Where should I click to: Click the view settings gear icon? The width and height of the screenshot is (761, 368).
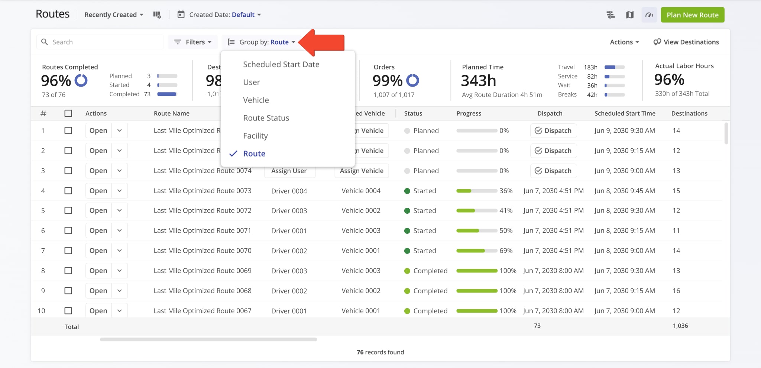click(157, 14)
